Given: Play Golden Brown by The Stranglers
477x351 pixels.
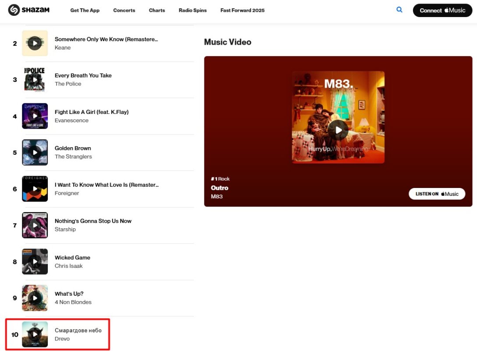Looking at the screenshot, I should pyautogui.click(x=35, y=152).
